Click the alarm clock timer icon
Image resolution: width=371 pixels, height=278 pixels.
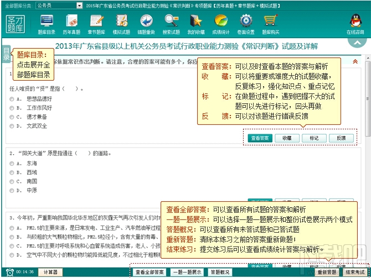[x=10, y=272]
